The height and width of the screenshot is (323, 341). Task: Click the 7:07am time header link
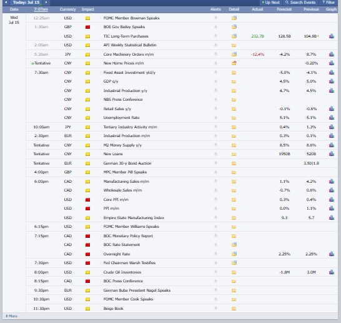point(41,9)
